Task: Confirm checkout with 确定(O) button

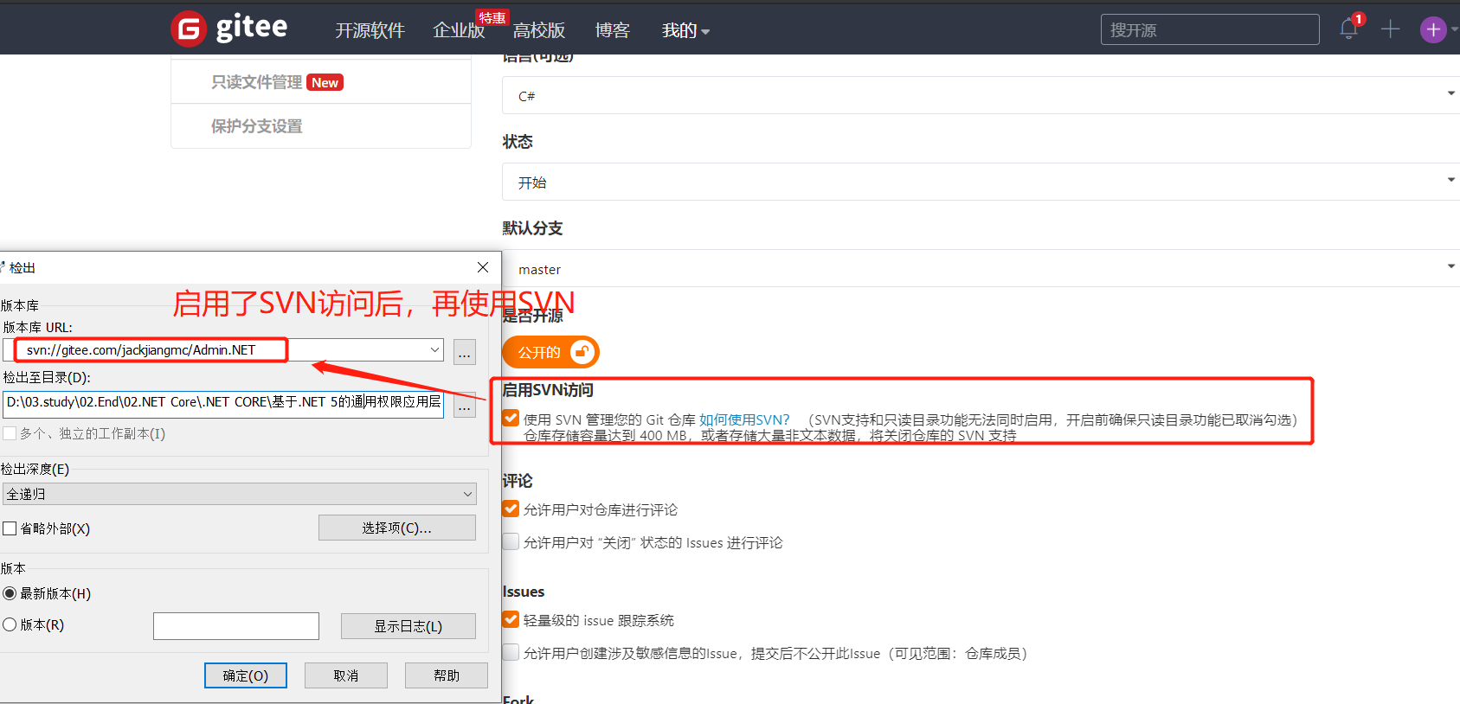Action: [x=246, y=675]
